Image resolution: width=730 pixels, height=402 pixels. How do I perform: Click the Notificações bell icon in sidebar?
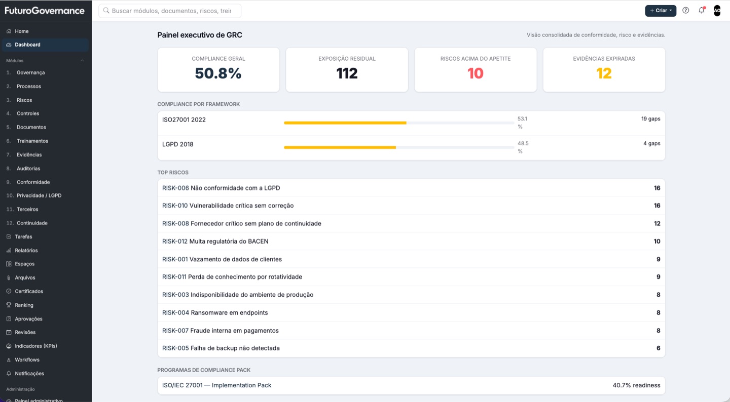pyautogui.click(x=9, y=374)
